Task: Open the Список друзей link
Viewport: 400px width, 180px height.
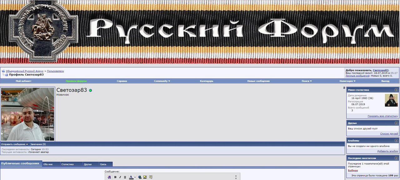Action: [x=389, y=133]
